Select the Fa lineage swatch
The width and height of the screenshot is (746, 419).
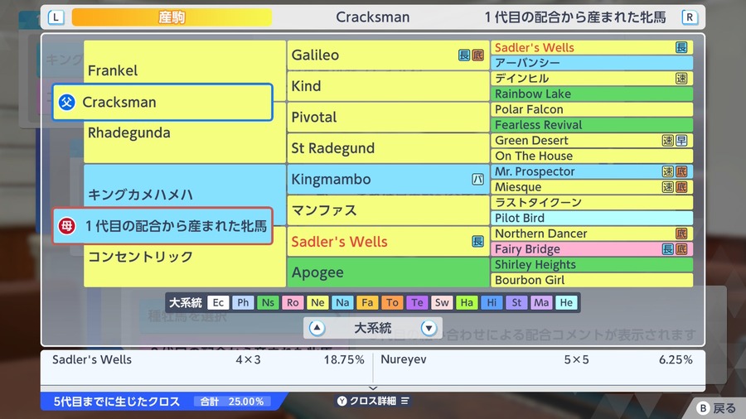click(367, 302)
